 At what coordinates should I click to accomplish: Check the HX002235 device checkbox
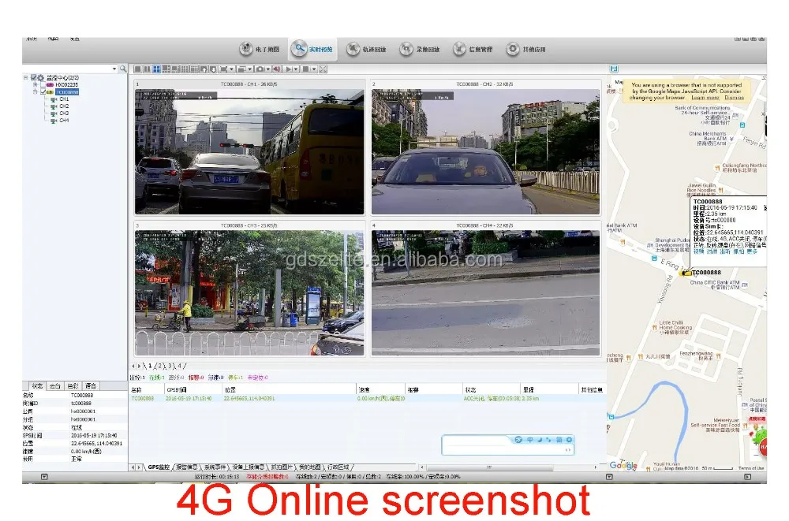click(42, 84)
